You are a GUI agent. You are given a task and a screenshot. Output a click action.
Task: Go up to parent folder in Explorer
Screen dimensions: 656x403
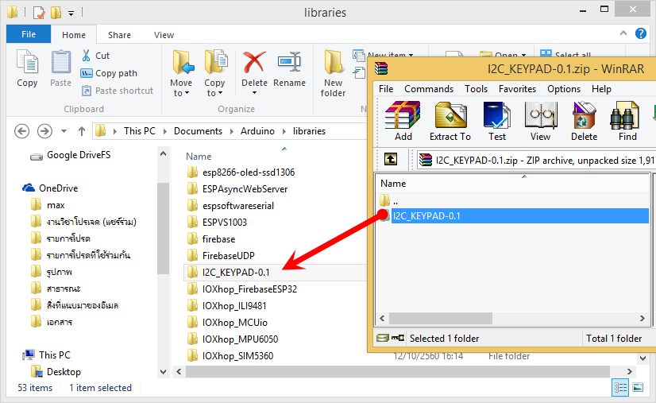(82, 131)
